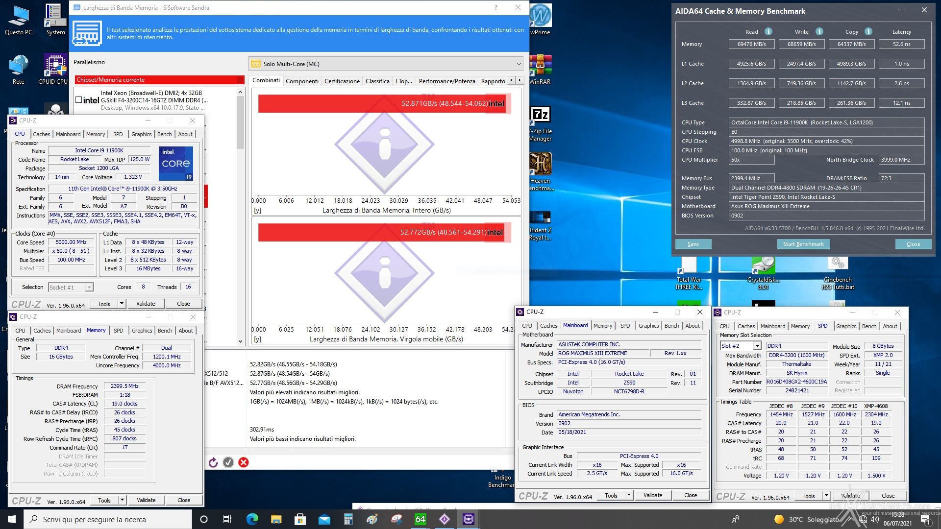Click Validate in CPU-Z CPU window

pos(146,304)
